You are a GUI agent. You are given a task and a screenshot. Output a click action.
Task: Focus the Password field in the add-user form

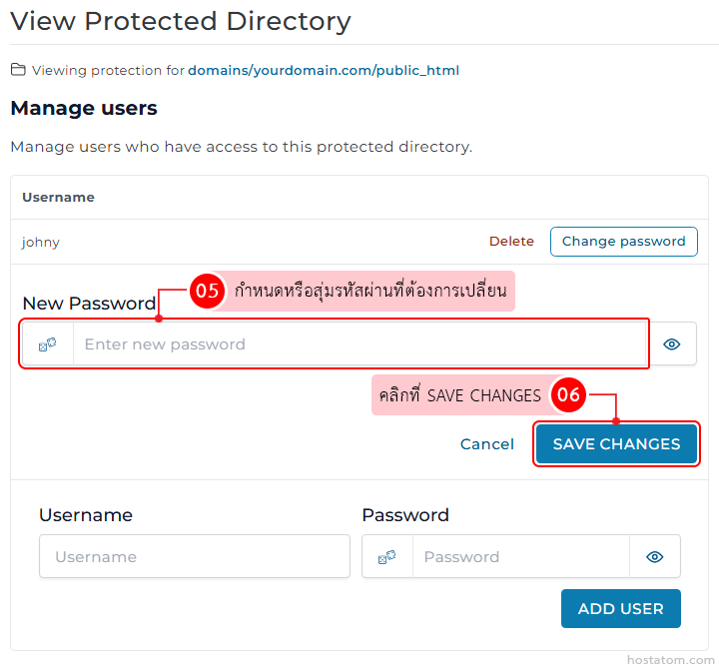(520, 557)
